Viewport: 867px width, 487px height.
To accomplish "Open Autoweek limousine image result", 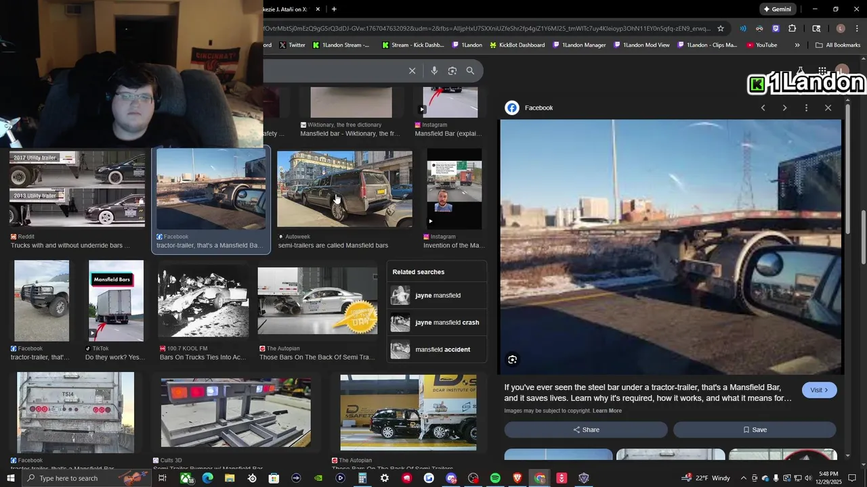I will 345,189.
